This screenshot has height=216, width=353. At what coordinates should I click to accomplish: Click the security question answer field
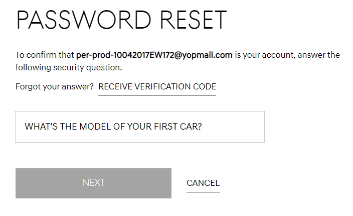(139, 127)
